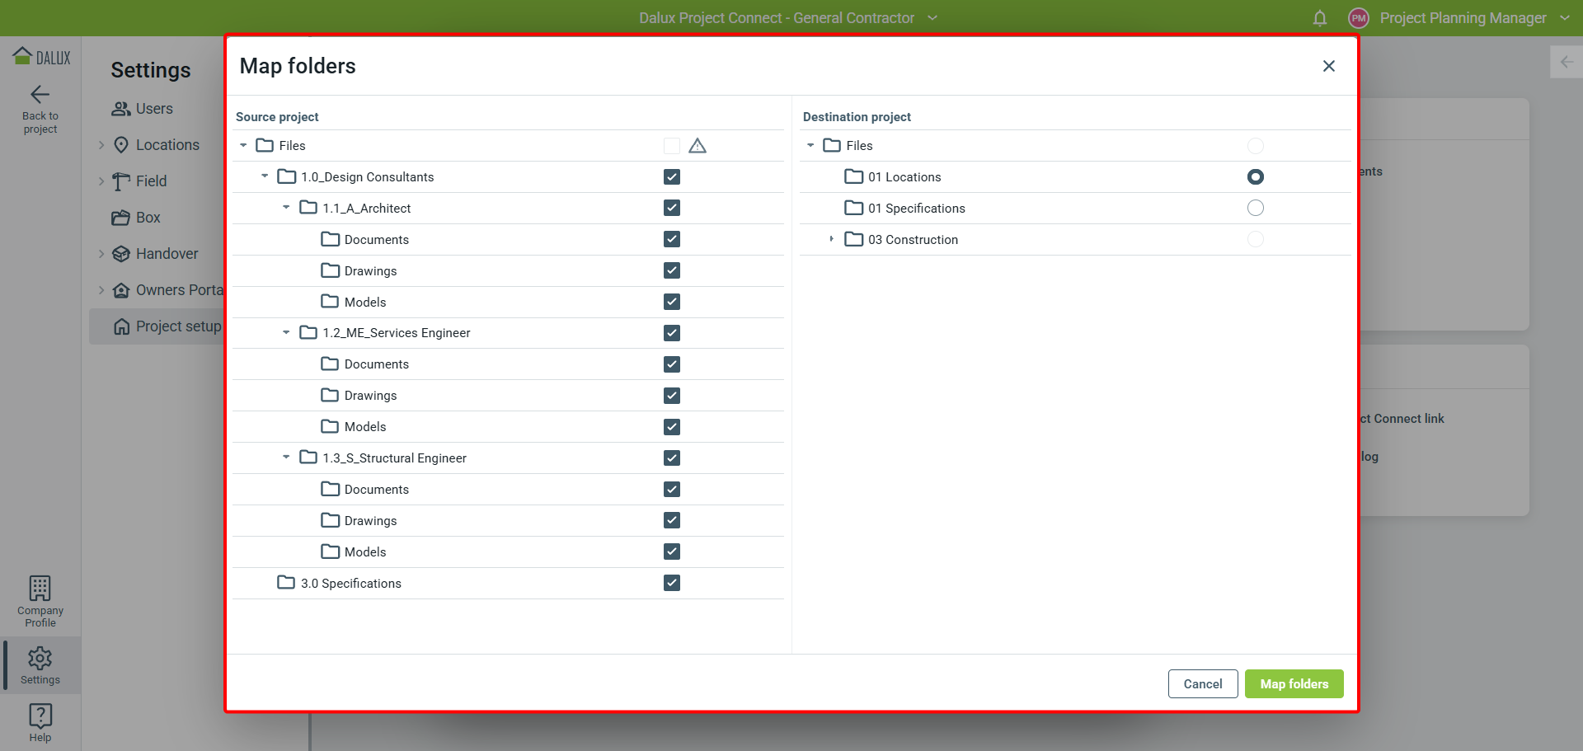The width and height of the screenshot is (1583, 751).
Task: Click the notification bell icon
Action: click(1320, 18)
